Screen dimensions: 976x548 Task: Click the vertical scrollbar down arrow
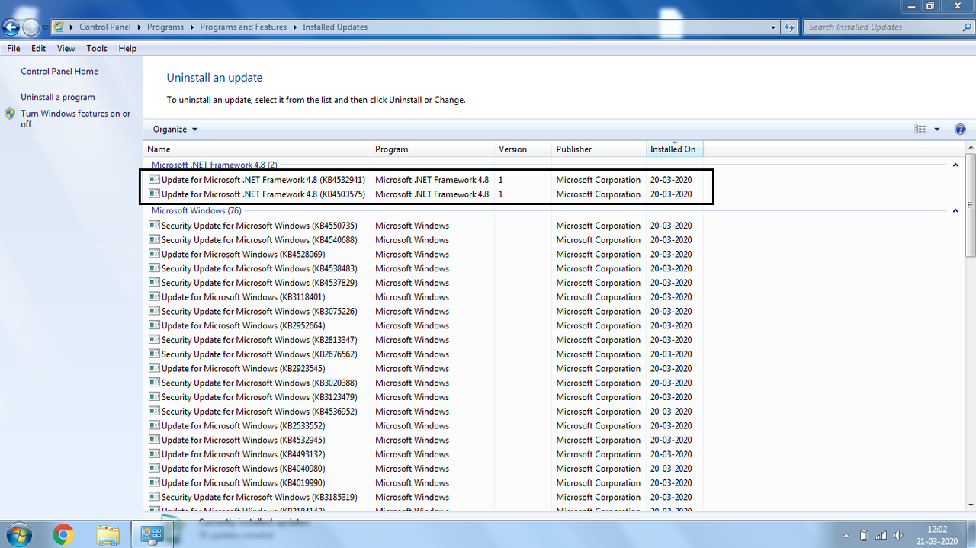[x=970, y=505]
